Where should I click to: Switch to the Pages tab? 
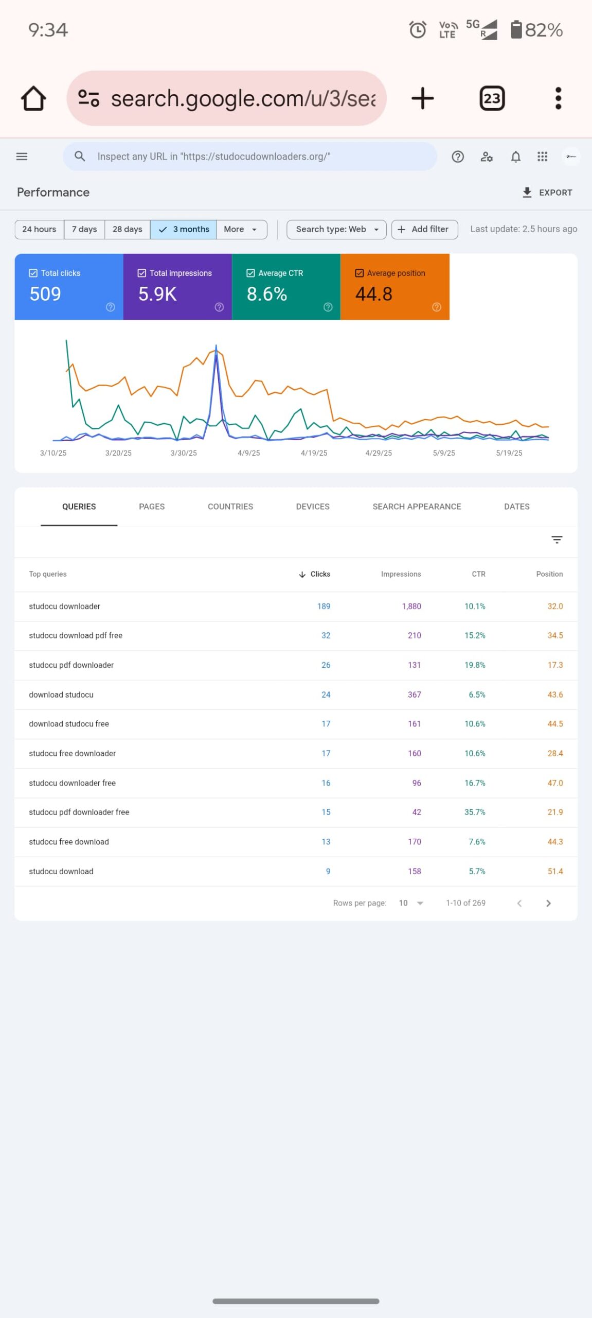[x=152, y=507]
